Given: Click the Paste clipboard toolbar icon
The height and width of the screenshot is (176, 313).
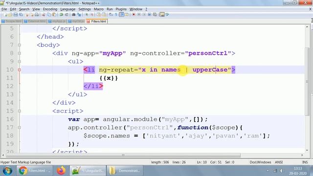Looking at the screenshot, I should coord(54,15).
